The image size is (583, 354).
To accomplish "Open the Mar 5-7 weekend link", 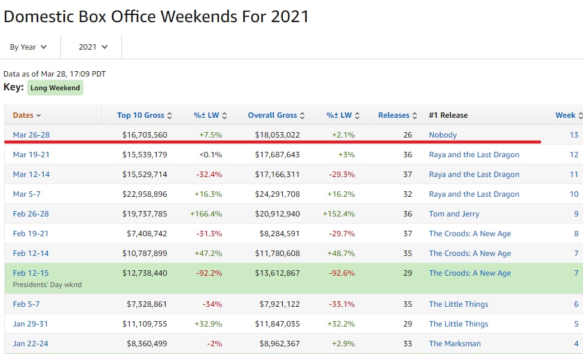I will coord(27,194).
